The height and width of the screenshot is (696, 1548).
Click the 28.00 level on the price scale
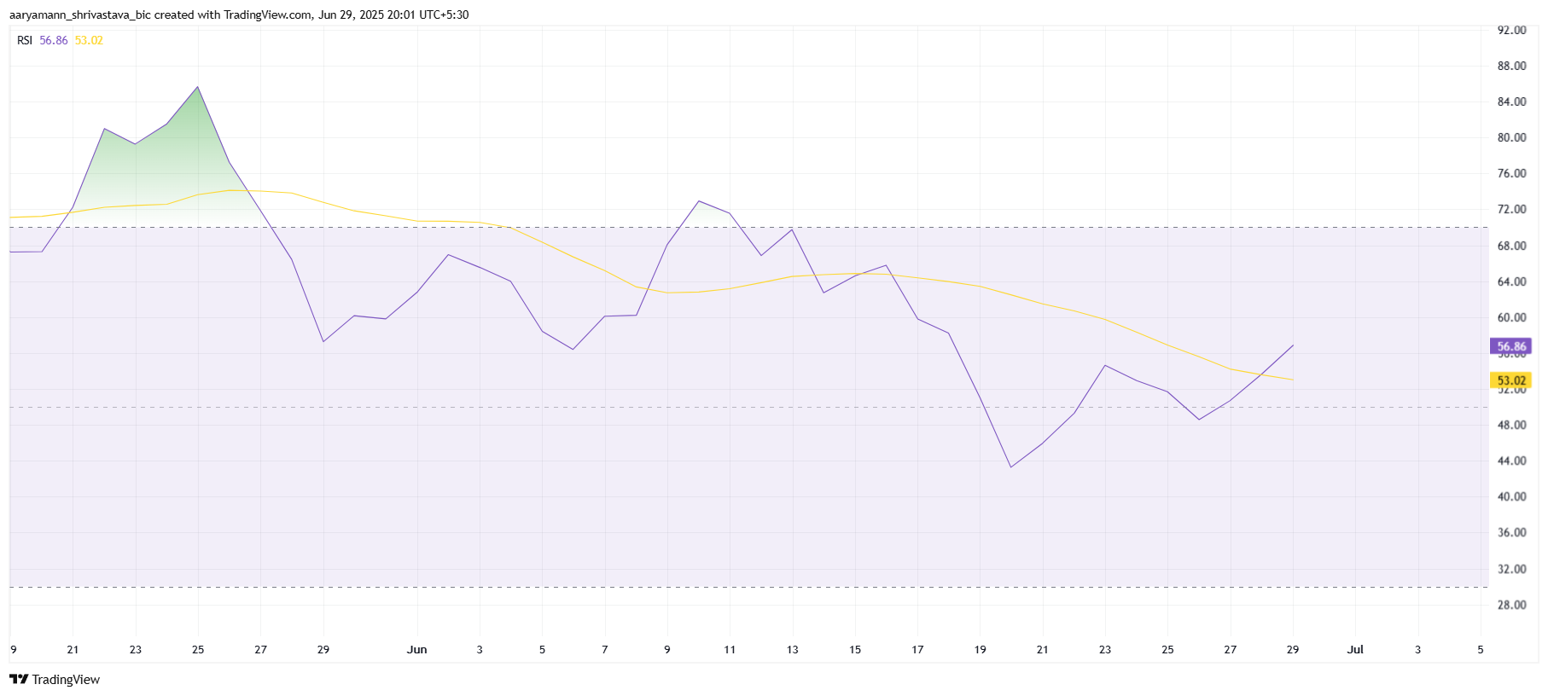tap(1511, 605)
